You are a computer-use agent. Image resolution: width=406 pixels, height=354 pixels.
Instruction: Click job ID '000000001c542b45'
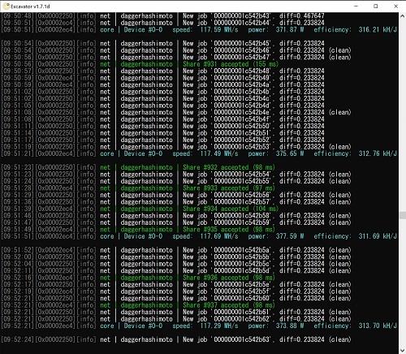[x=242, y=43]
